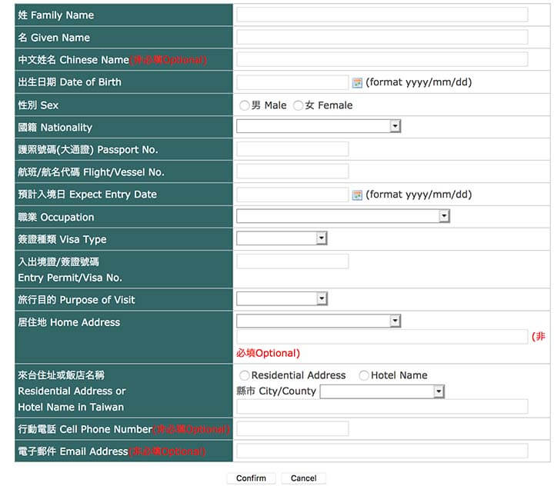554x486 pixels.
Task: Click into the Date of Birth field
Action: (x=292, y=82)
